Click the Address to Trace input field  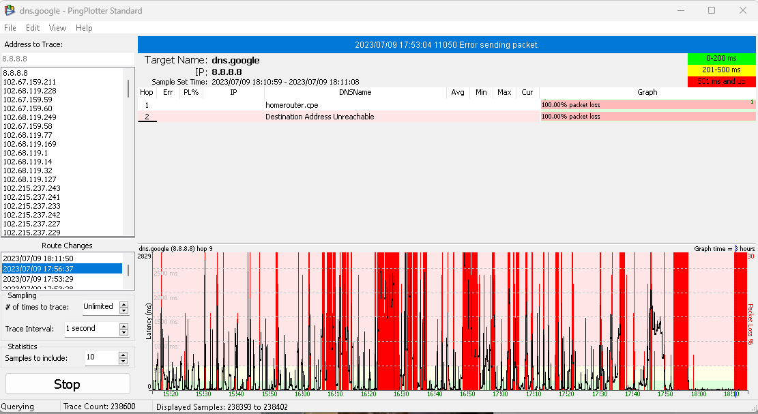[67, 59]
